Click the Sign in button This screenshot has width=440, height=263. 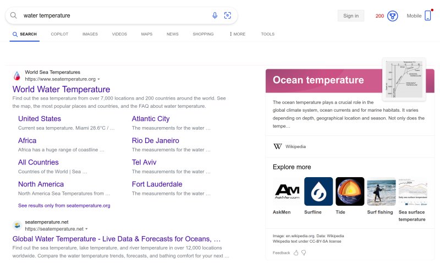[x=351, y=16]
